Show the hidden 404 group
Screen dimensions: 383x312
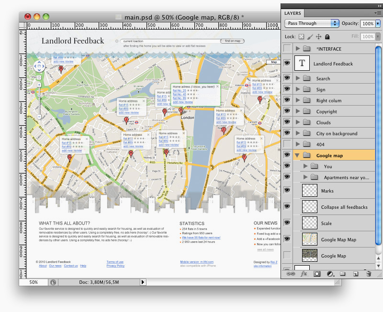[287, 144]
